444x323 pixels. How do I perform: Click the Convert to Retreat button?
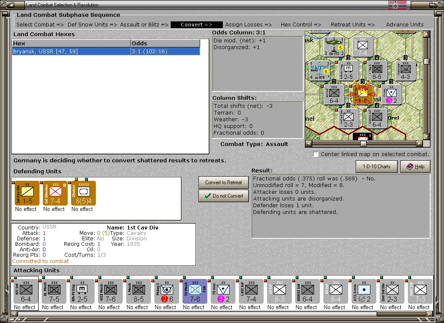[223, 182]
